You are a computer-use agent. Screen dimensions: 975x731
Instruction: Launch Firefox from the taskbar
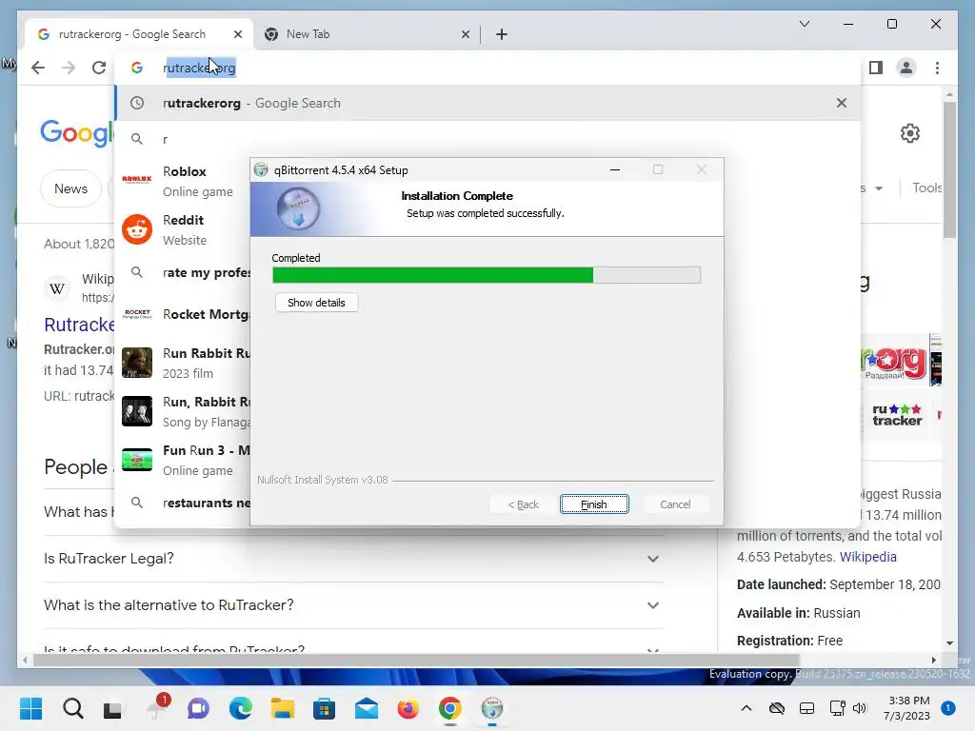click(408, 708)
